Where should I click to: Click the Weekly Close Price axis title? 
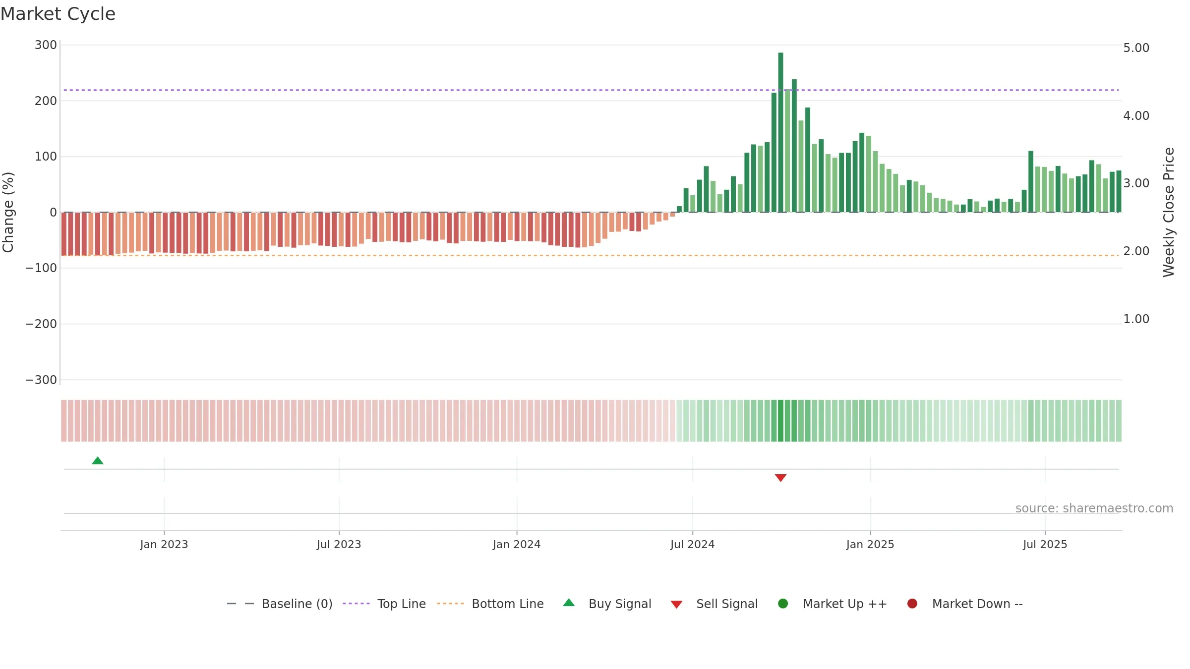click(1169, 212)
